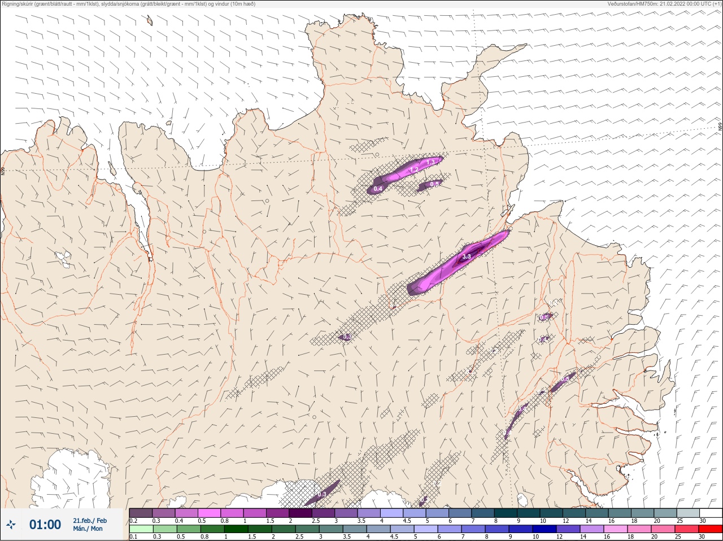Click the 30 label on the lower legend
Image resolution: width=723 pixels, height=541 pixels.
coord(702,537)
